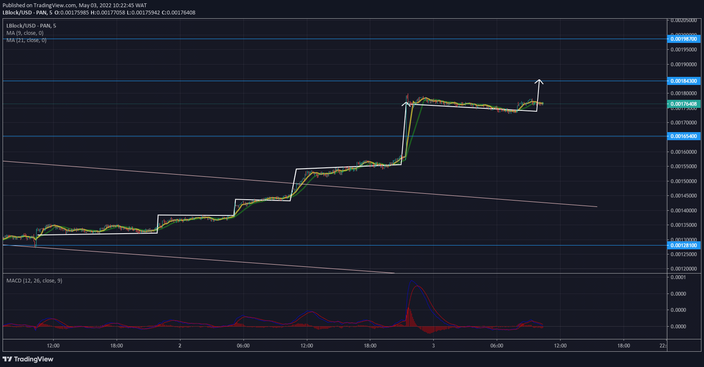Viewport: 704px width, 367px height.
Task: Click the day '2' label on time axis
Action: click(180, 346)
